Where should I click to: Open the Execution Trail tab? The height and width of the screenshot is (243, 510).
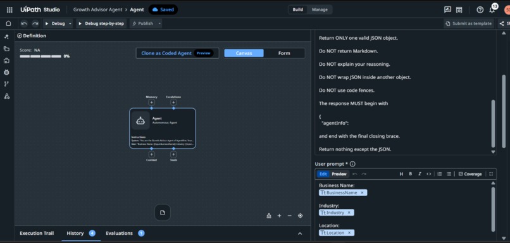click(x=37, y=234)
